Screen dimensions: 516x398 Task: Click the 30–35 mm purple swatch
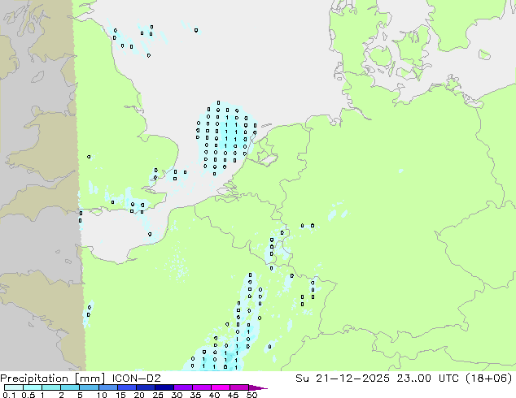click(x=182, y=387)
